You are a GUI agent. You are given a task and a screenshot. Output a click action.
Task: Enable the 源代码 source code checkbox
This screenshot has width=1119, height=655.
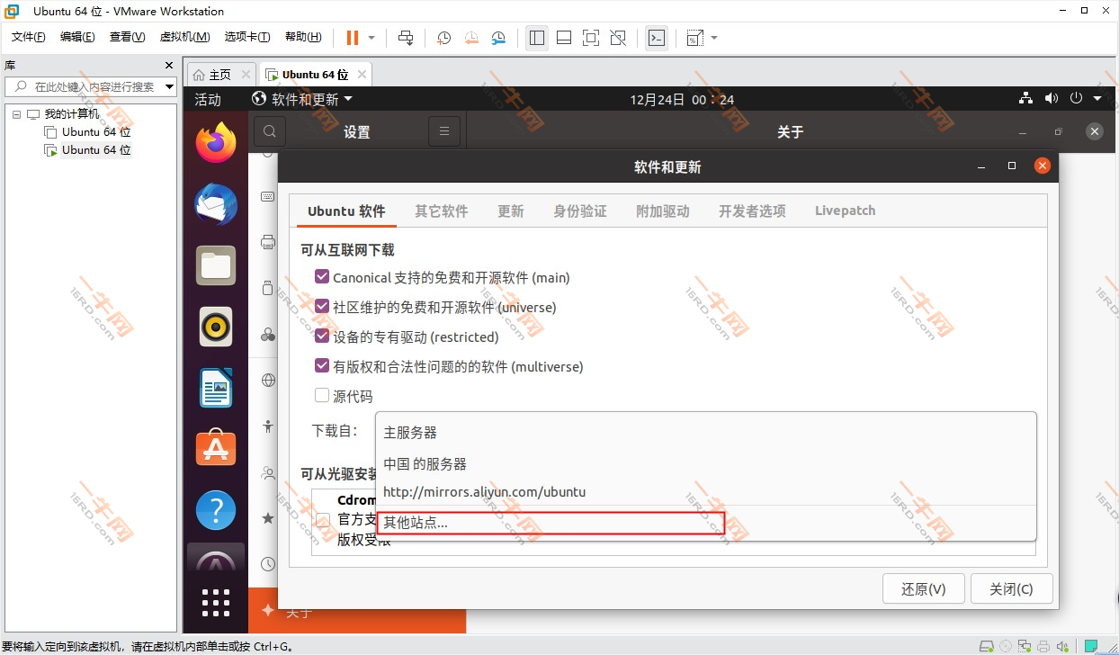(x=322, y=395)
